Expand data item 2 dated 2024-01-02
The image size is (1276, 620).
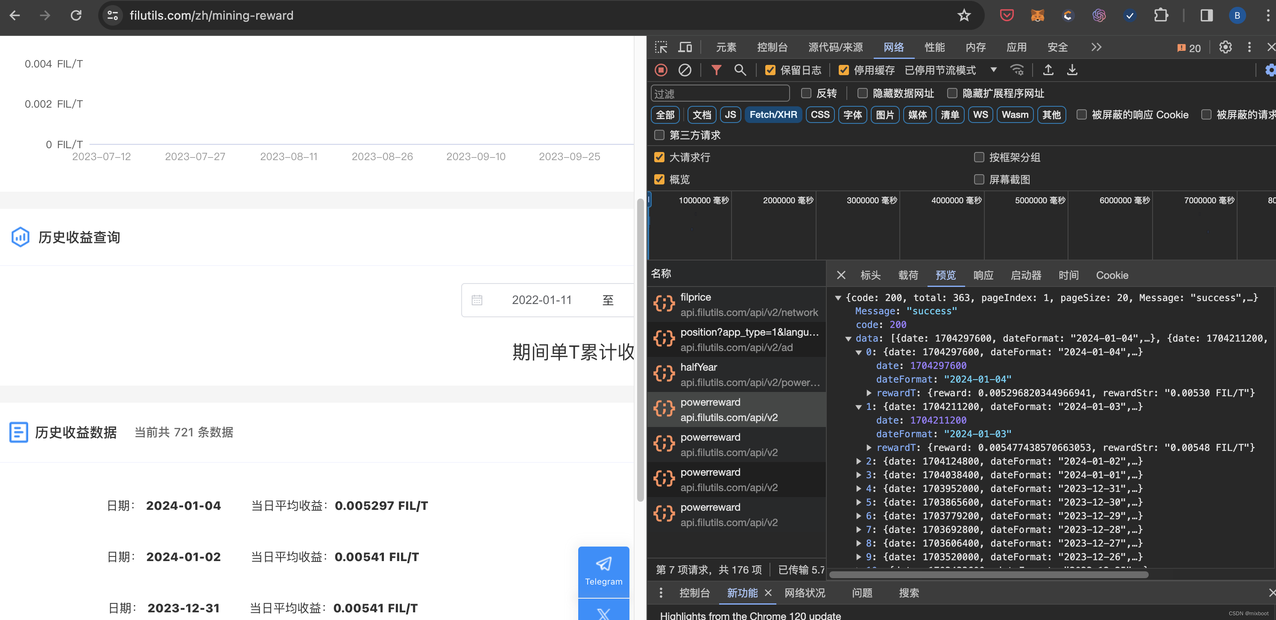[858, 461]
